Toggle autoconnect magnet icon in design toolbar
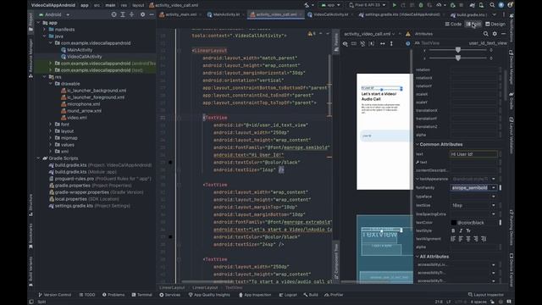This screenshot has height=305, width=542. 362,43
